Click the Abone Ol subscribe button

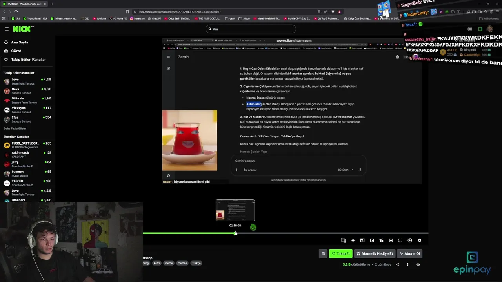point(409,254)
